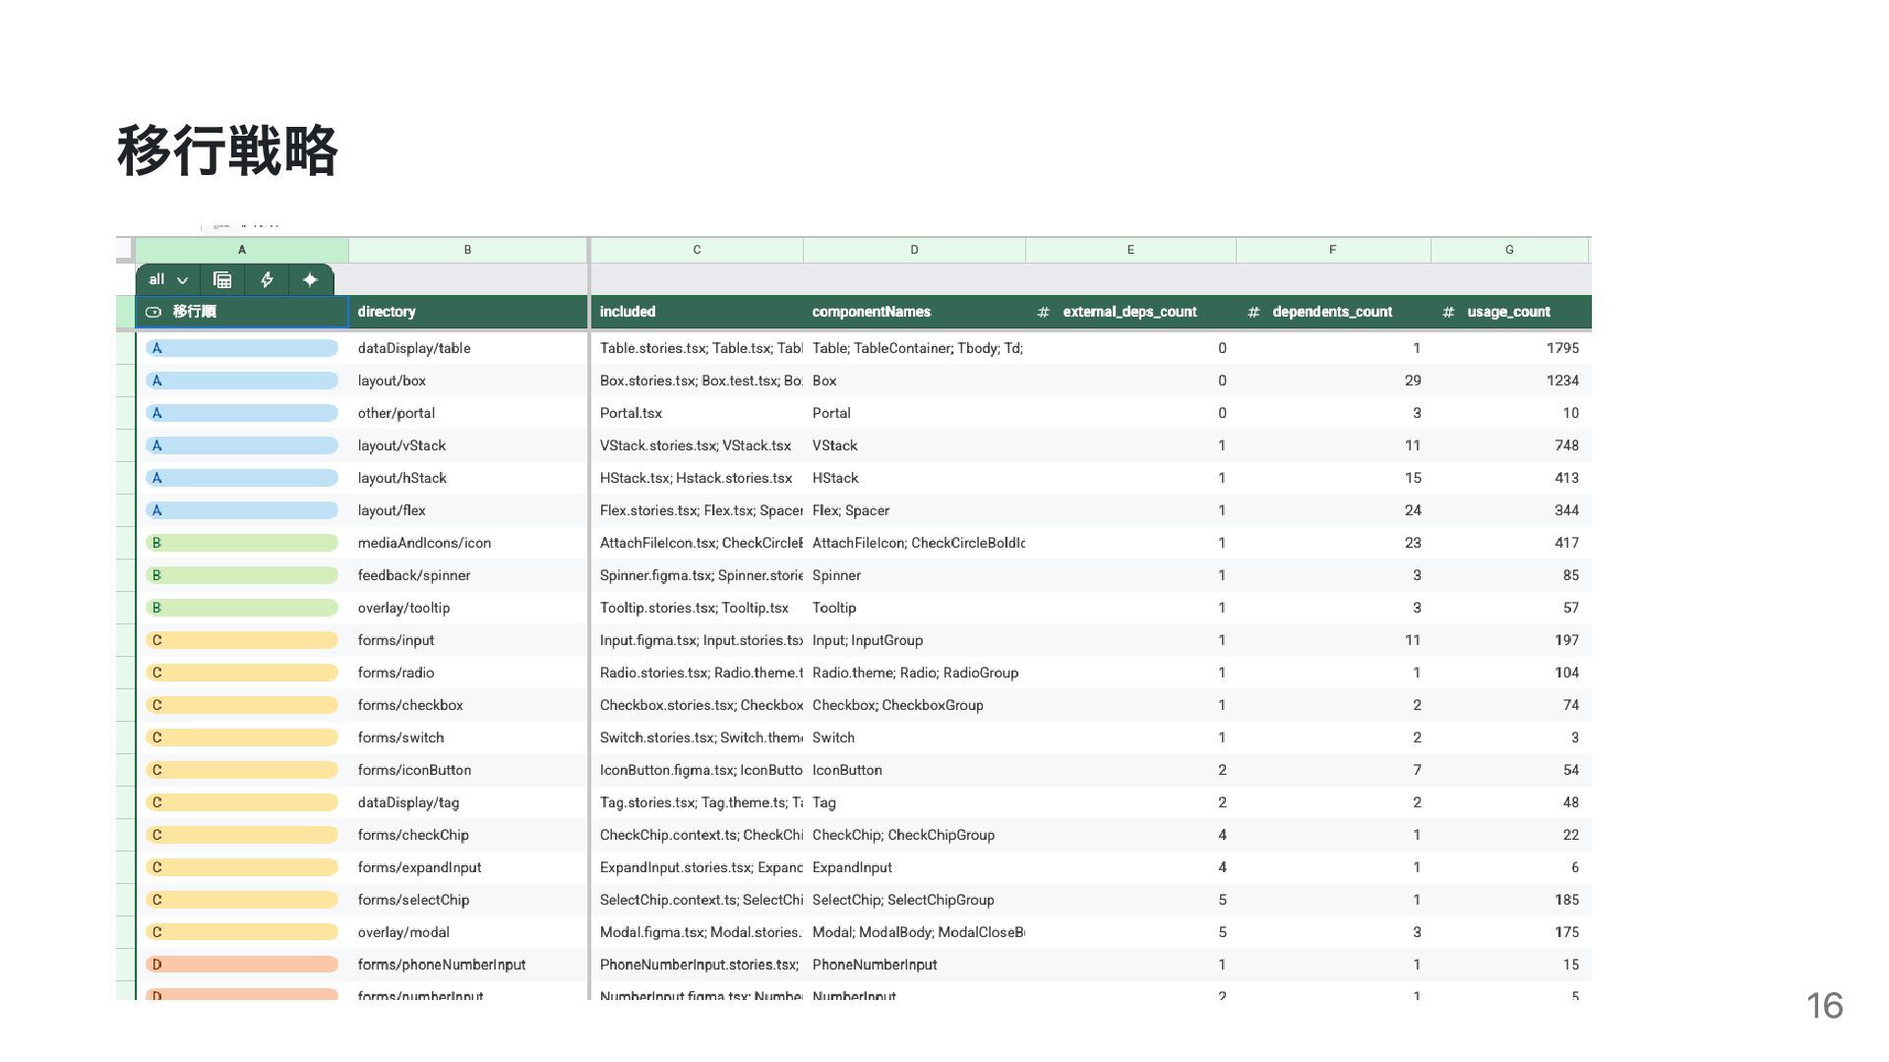The image size is (1889, 1062).
Task: Click the directory column header
Action: coord(387,312)
